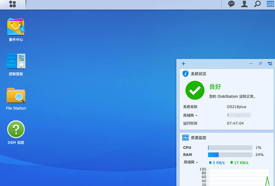
Task: Open the Main Menu from the taskbar
Action: pyautogui.click(x=12, y=4)
